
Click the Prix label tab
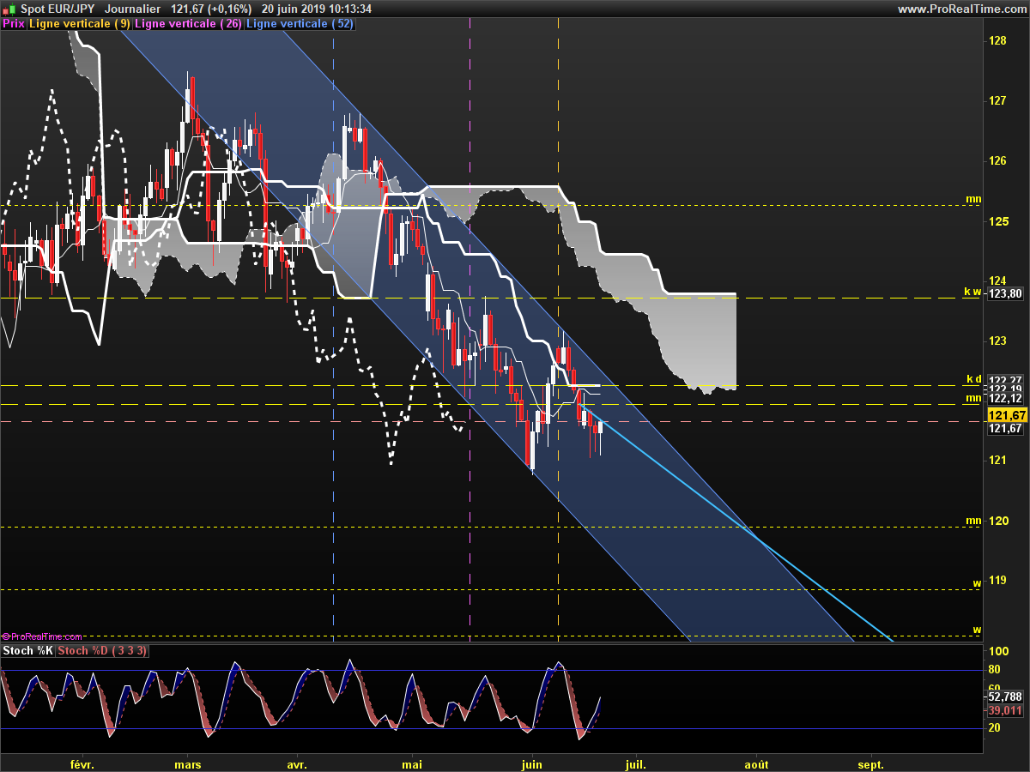coord(14,24)
